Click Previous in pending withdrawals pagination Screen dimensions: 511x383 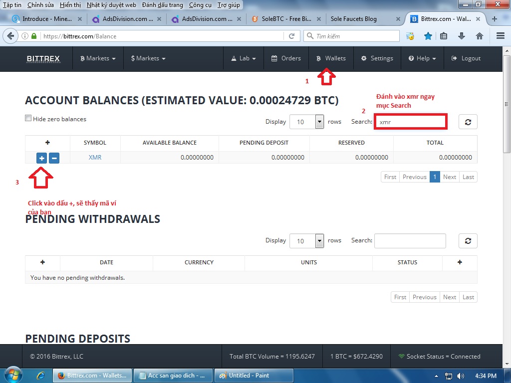(x=424, y=297)
